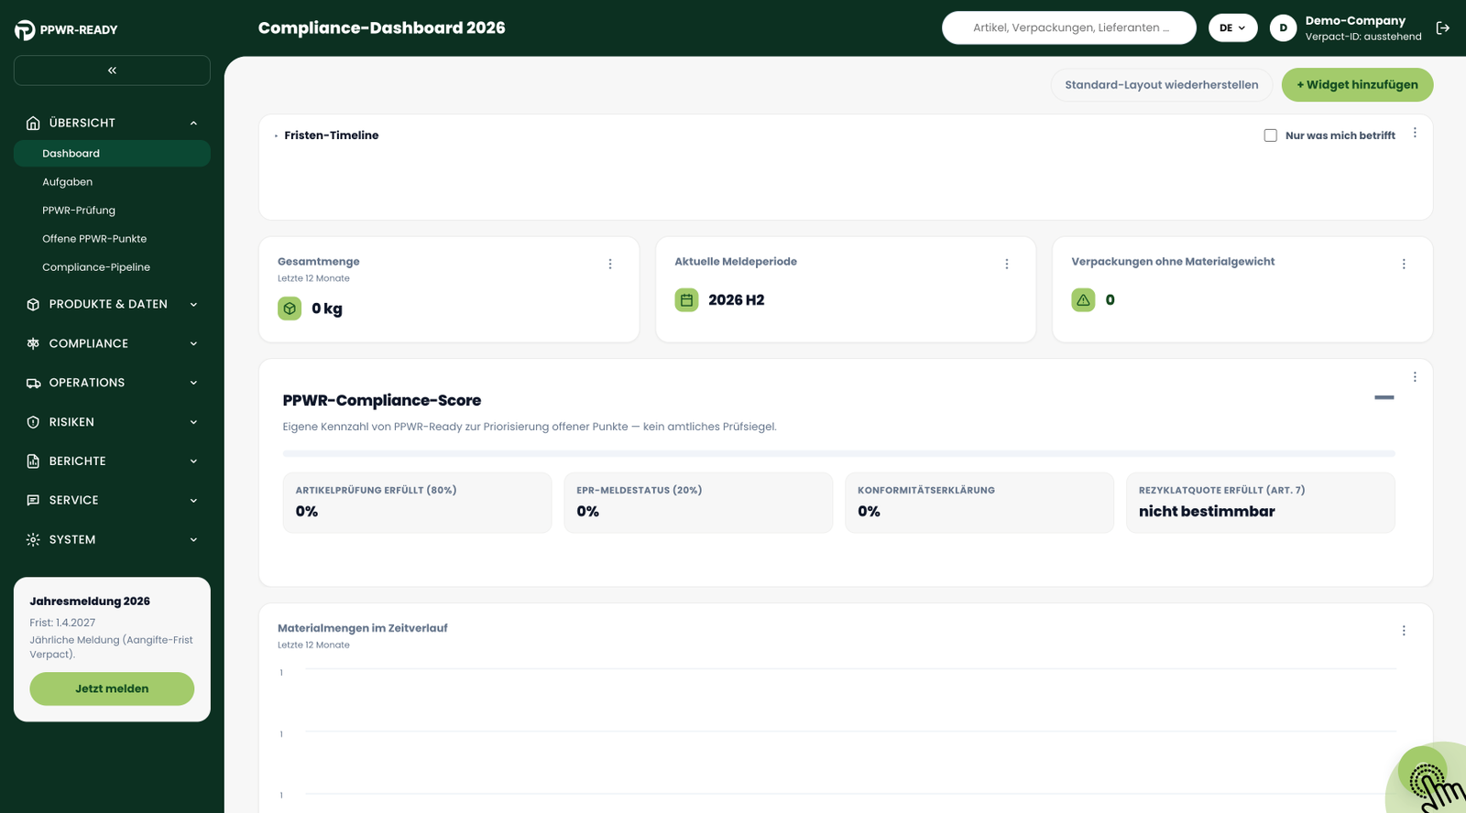
Task: Click the 'Jahresmeldung 2026' heading
Action: click(x=90, y=602)
